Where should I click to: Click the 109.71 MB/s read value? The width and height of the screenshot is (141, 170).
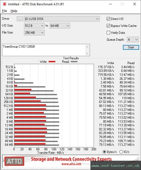(126, 141)
